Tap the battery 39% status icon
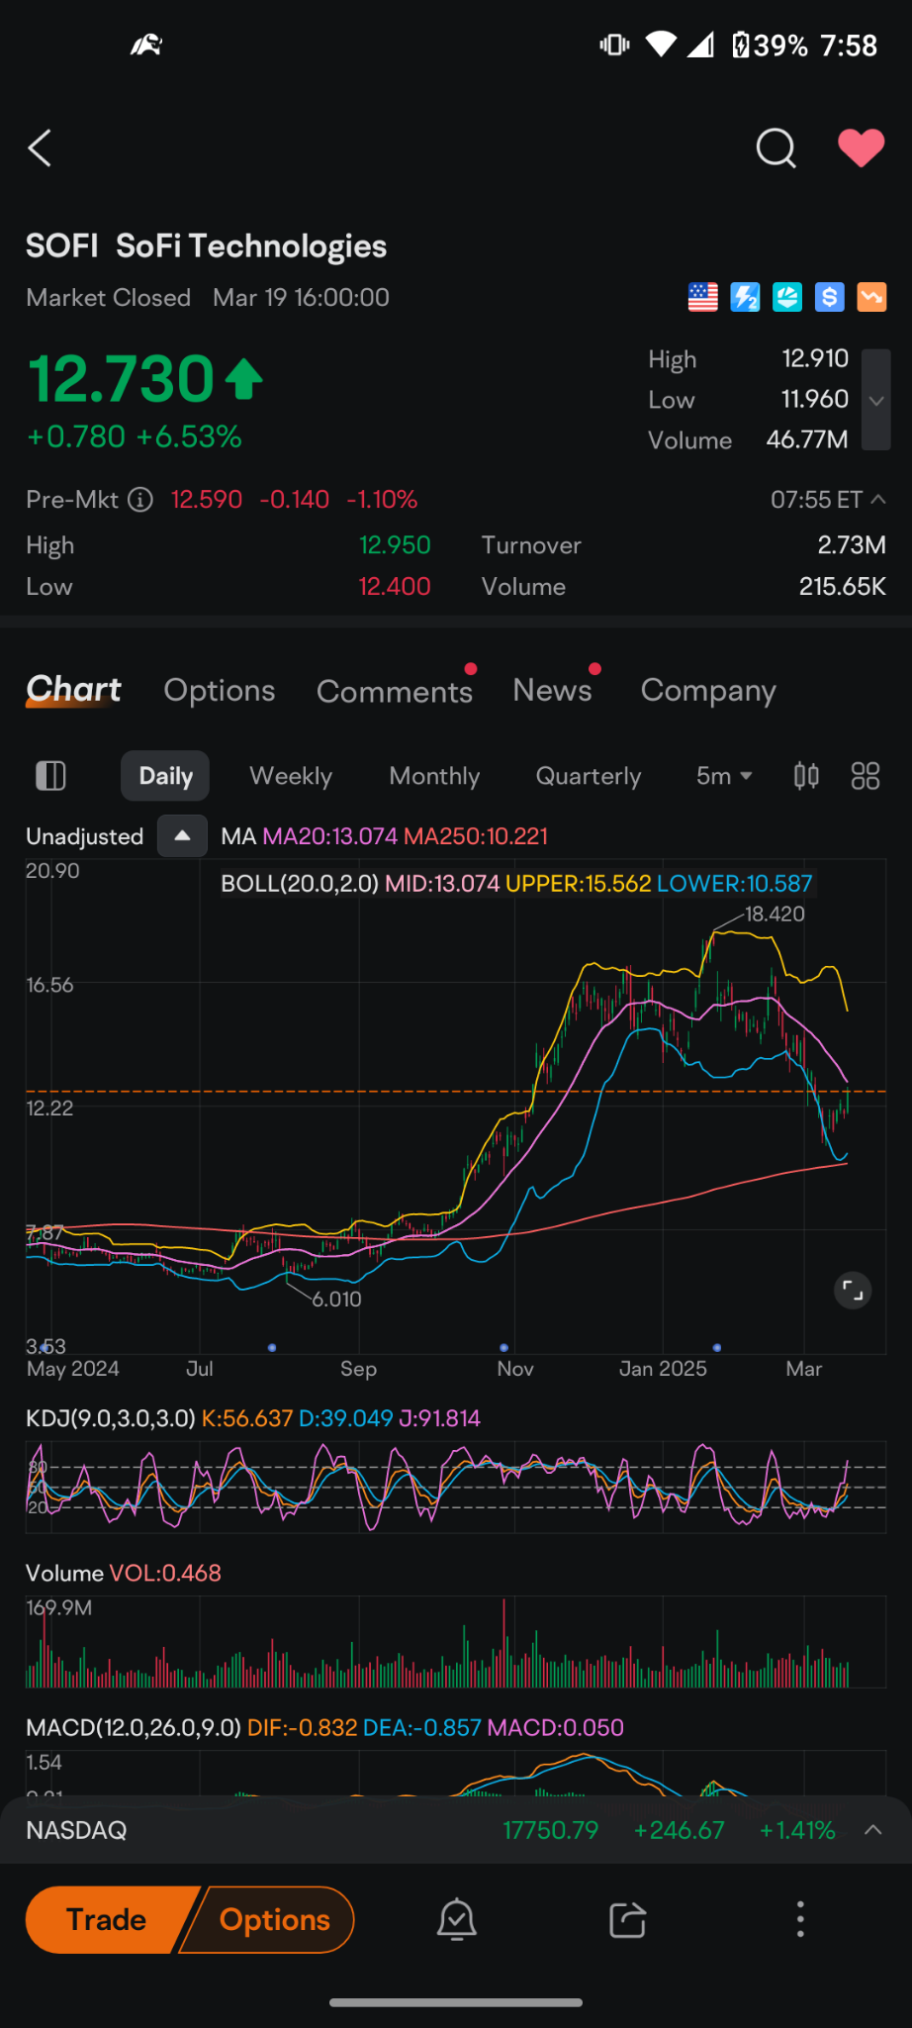912x2028 pixels. pos(770,45)
